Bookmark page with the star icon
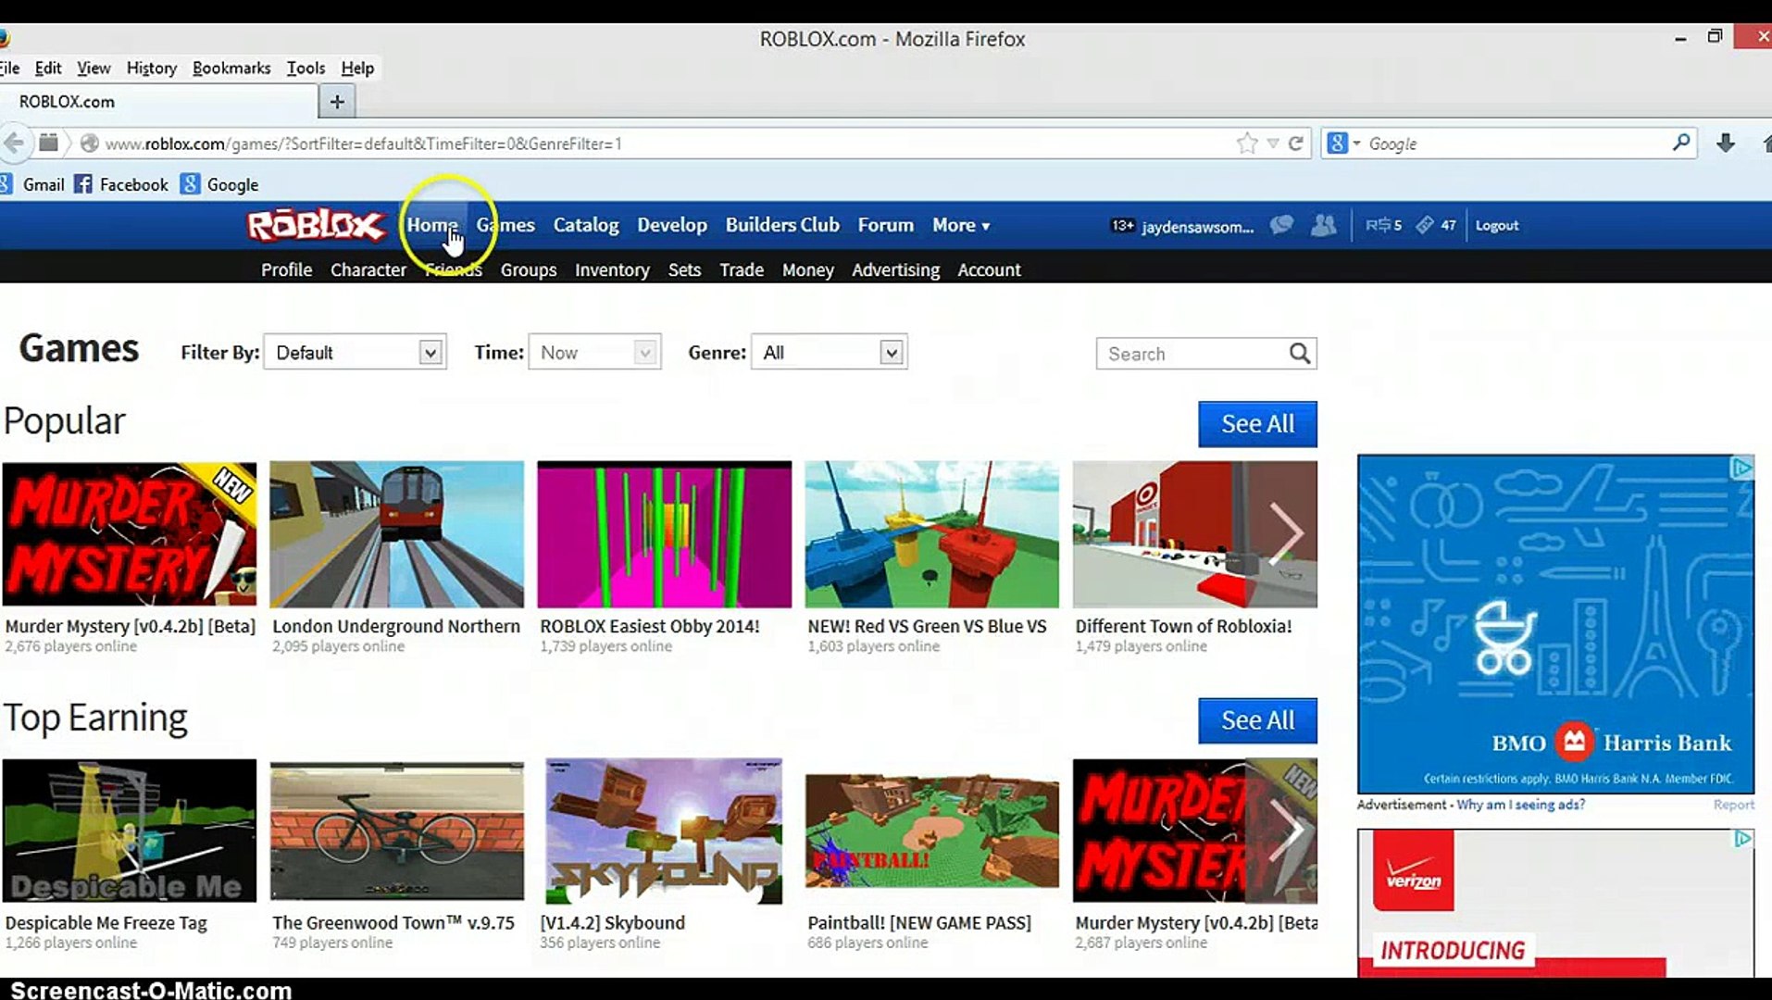1772x1000 pixels. pyautogui.click(x=1247, y=144)
